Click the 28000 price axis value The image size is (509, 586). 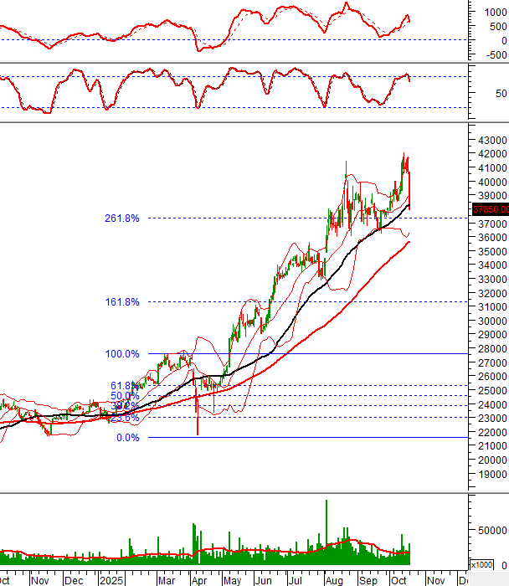click(x=492, y=348)
